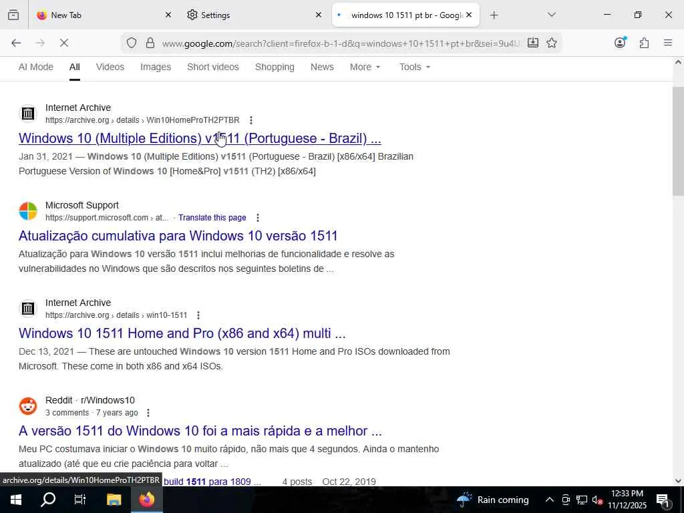Click Reddit logo icon
Image resolution: width=684 pixels, height=513 pixels.
pyautogui.click(x=28, y=406)
